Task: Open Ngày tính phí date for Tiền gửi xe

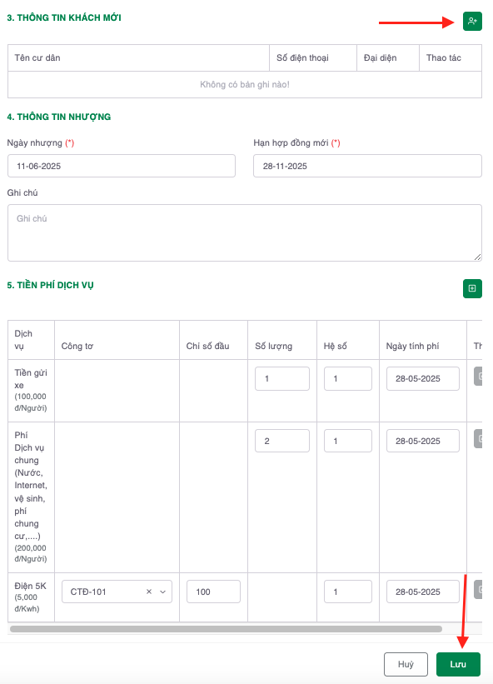Action: pos(423,378)
